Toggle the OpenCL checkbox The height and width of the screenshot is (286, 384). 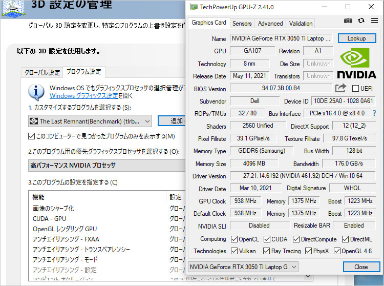pyautogui.click(x=234, y=239)
